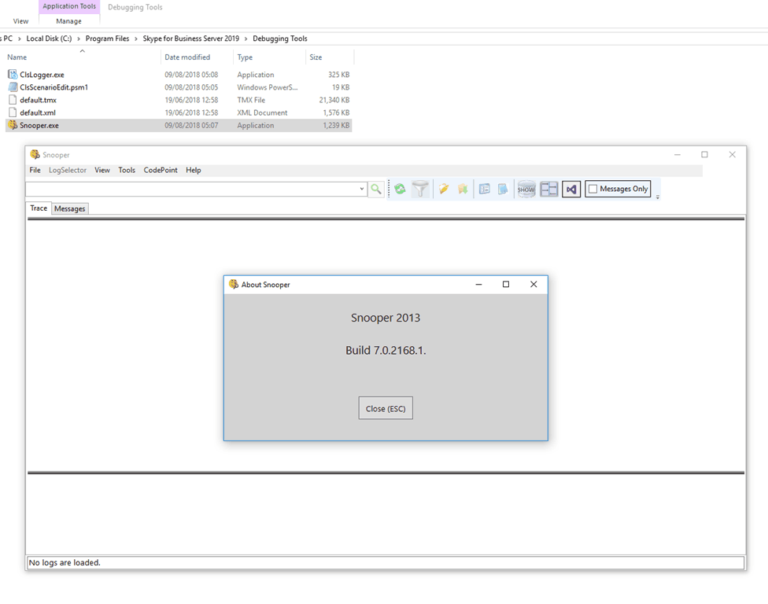Viewport: 768px width, 604px height.
Task: Click the Snooper title bar app icon
Action: coord(35,155)
